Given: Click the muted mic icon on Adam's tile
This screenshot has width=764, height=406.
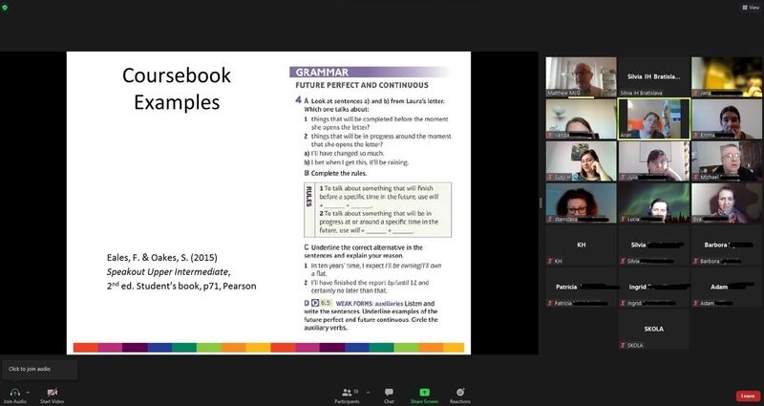Looking at the screenshot, I should point(696,303).
